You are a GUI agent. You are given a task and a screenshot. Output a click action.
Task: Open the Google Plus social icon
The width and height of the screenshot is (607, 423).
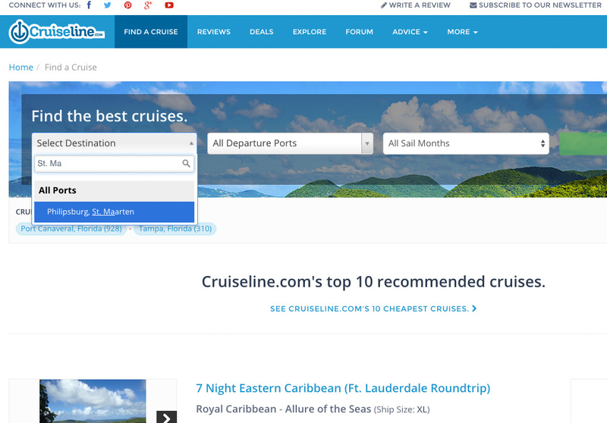pos(148,5)
